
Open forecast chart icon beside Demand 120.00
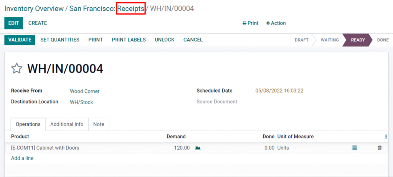pyautogui.click(x=198, y=148)
